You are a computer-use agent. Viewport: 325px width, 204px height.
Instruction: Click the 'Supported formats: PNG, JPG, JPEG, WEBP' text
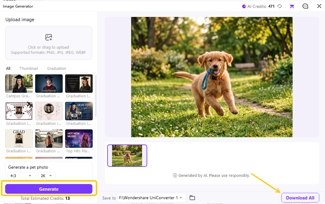coord(48,53)
